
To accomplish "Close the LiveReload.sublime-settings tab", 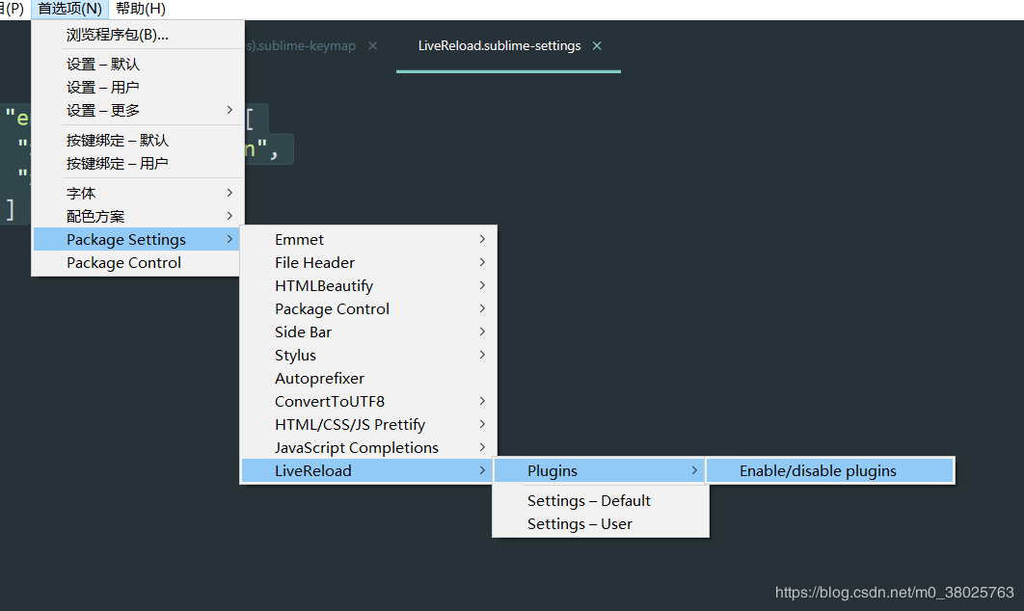I will 597,45.
